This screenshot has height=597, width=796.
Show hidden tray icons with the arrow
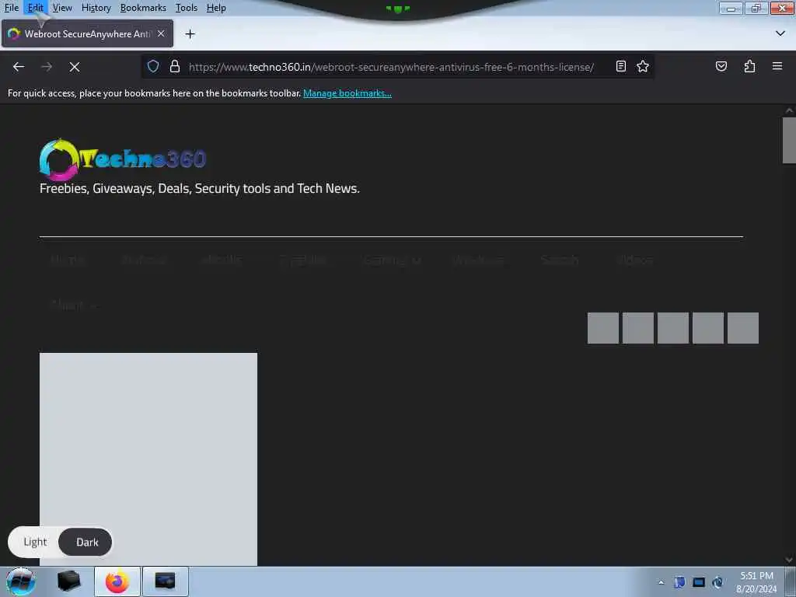click(x=661, y=582)
